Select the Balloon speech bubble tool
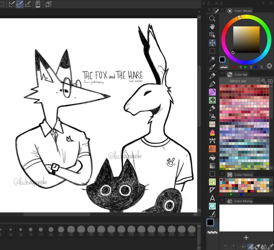Screen dimensions: 274x250 212,206
